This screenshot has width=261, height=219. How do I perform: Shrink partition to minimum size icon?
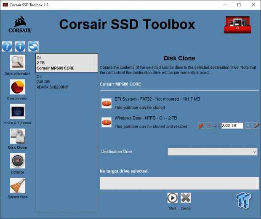click(201, 126)
